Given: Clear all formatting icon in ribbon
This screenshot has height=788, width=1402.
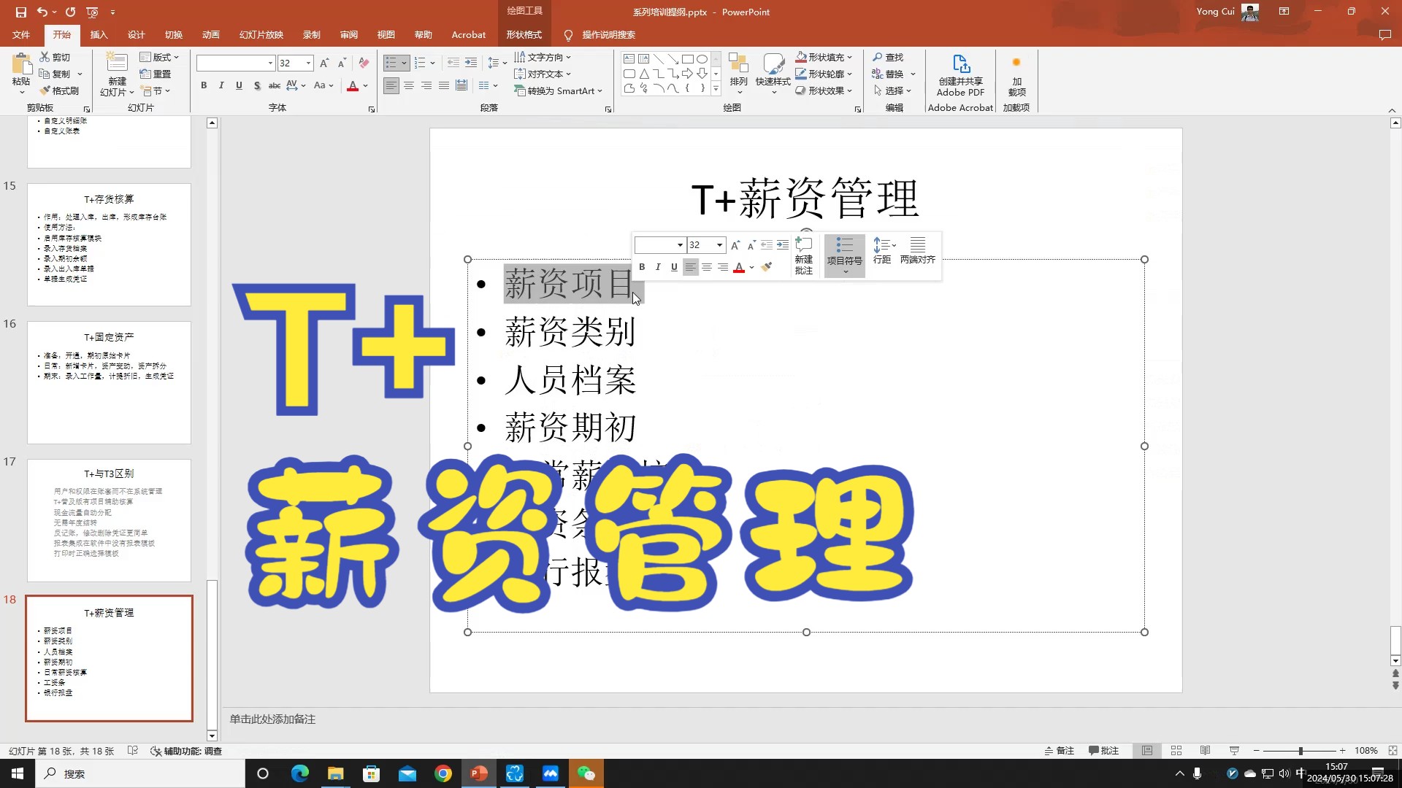Looking at the screenshot, I should 364,63.
